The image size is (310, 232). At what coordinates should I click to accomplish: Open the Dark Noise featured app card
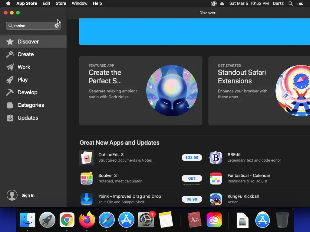140,91
